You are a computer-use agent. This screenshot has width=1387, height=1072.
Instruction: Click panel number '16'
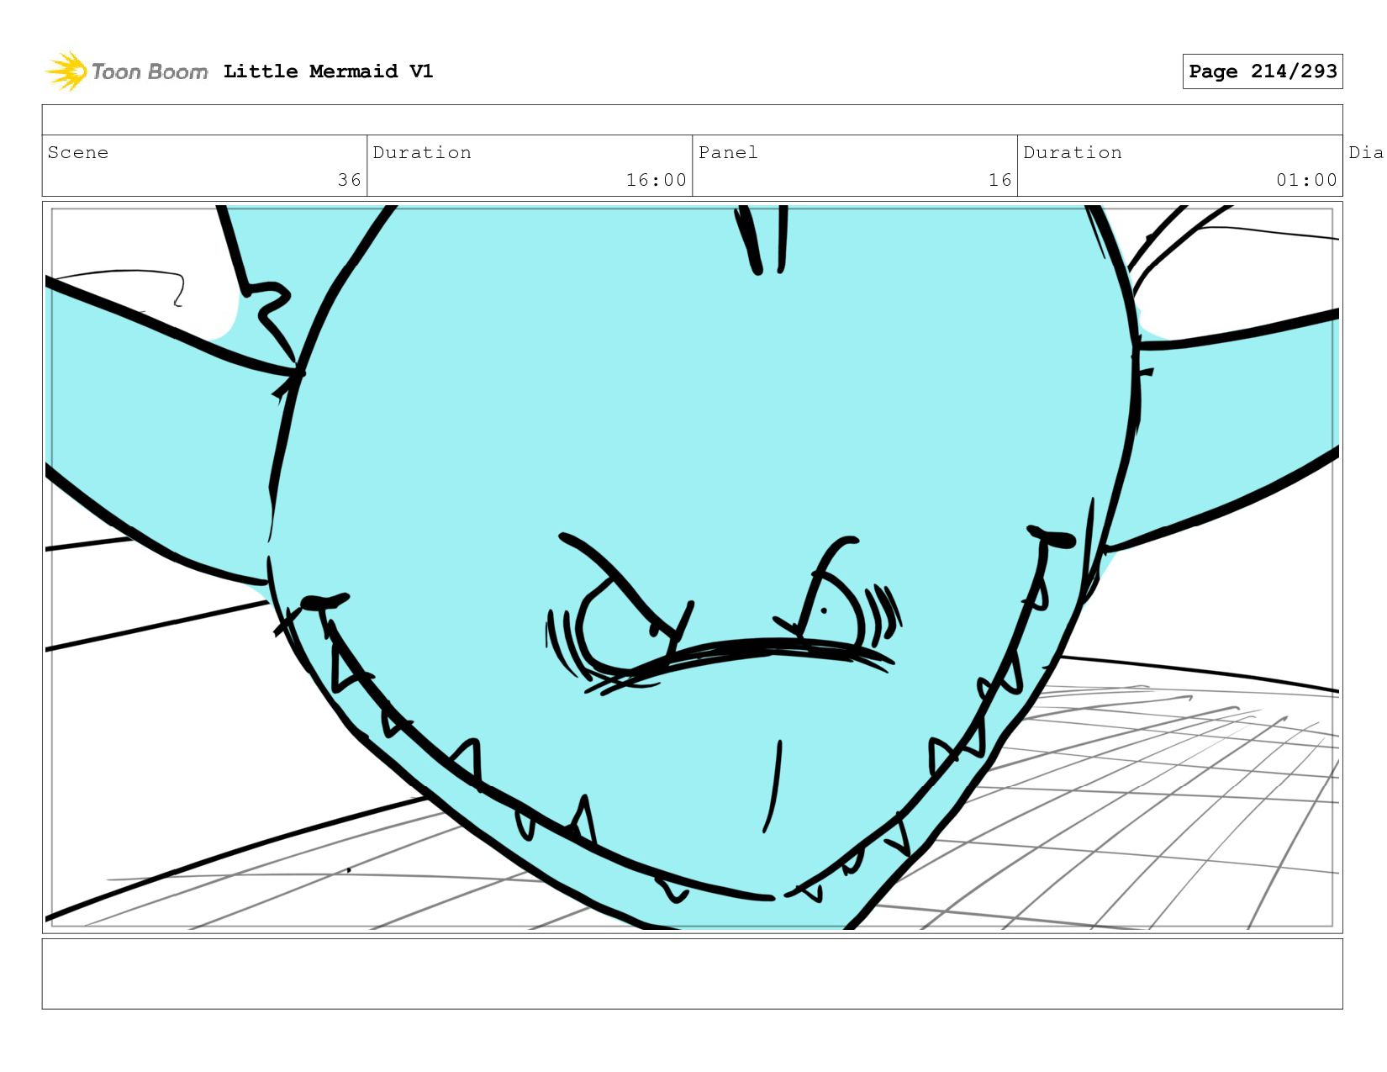1000,180
